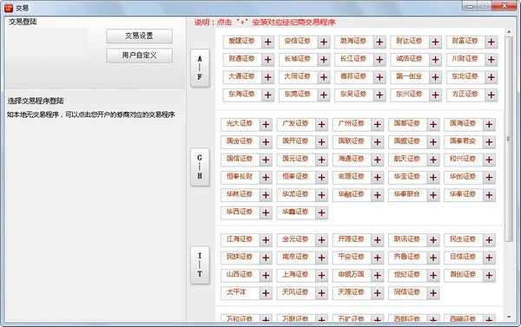Click the plus icon next to 渤海证券
This screenshot has width=521, height=327.
(x=379, y=43)
